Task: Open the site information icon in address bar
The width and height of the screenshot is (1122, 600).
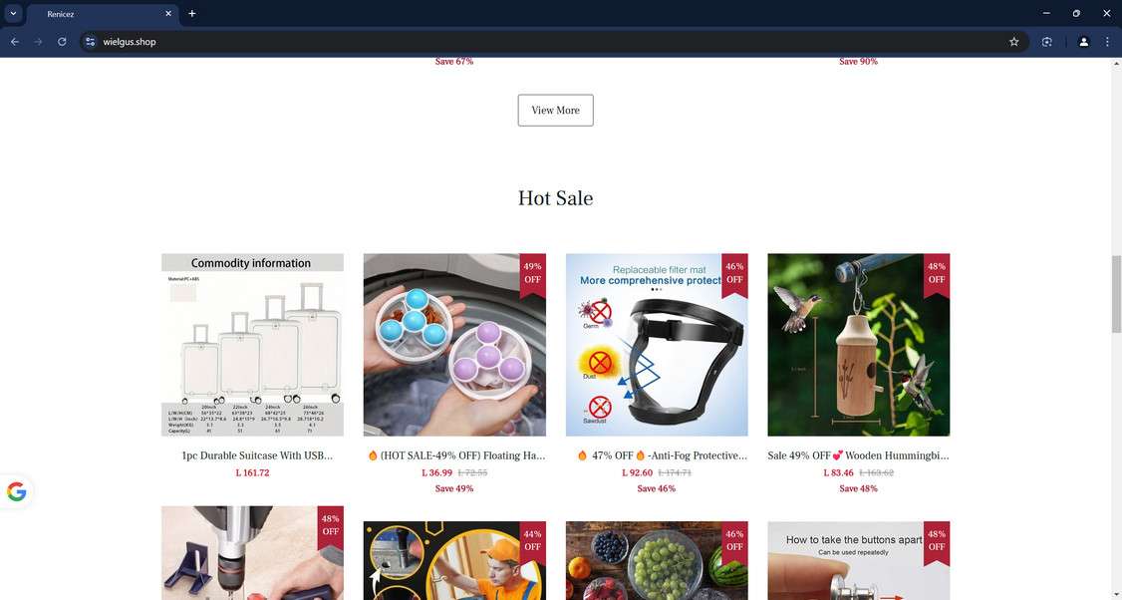Action: click(x=90, y=42)
